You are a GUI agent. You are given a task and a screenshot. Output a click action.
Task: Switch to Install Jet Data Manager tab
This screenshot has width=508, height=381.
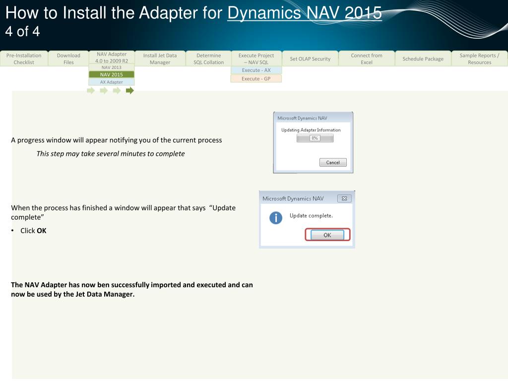pos(160,59)
